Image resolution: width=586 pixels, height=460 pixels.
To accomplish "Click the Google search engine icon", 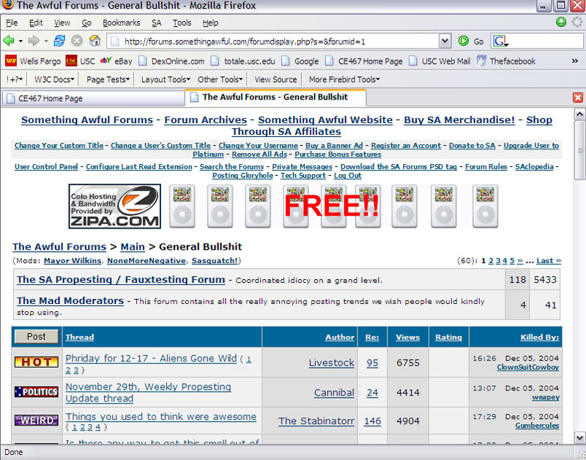I will point(500,41).
